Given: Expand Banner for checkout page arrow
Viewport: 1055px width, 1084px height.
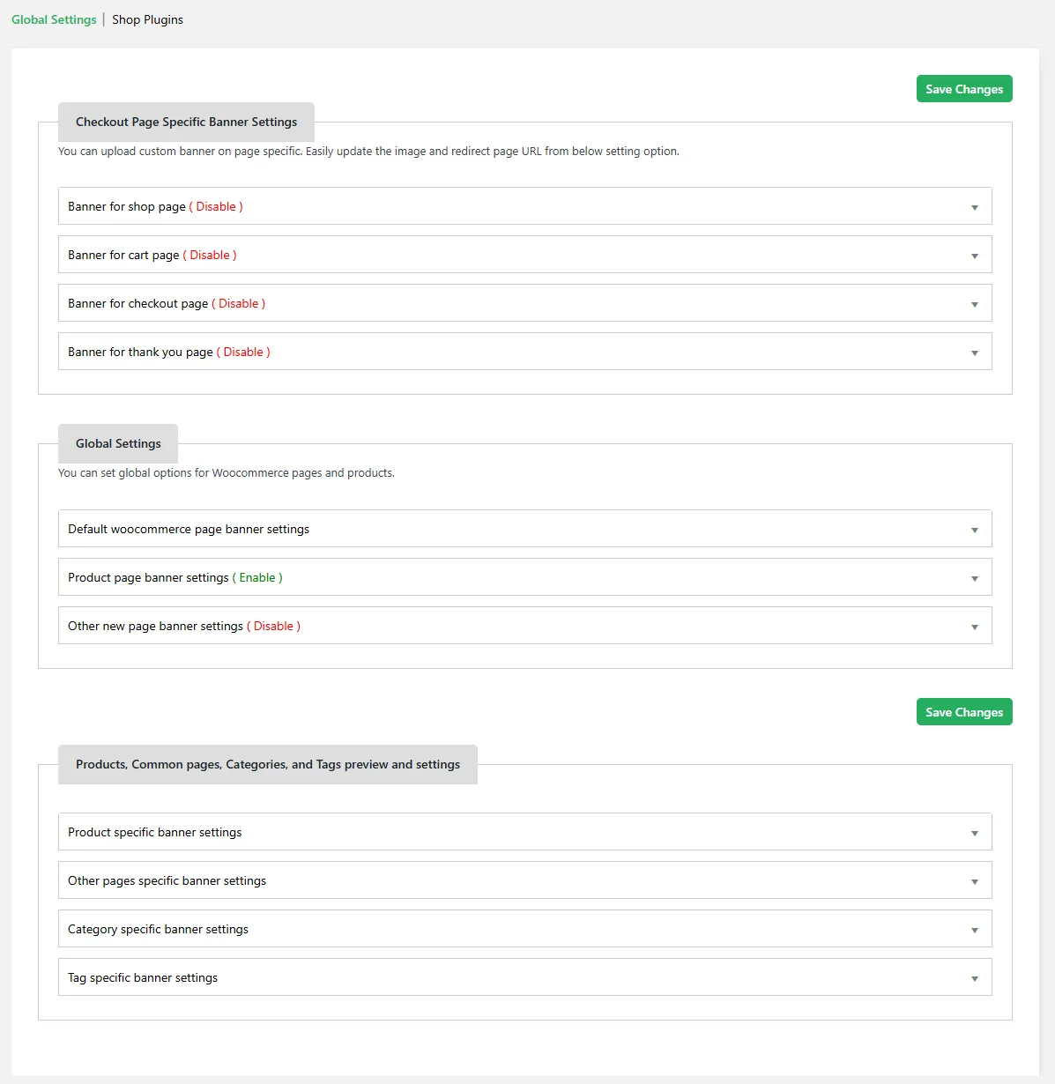Looking at the screenshot, I should pyautogui.click(x=975, y=304).
